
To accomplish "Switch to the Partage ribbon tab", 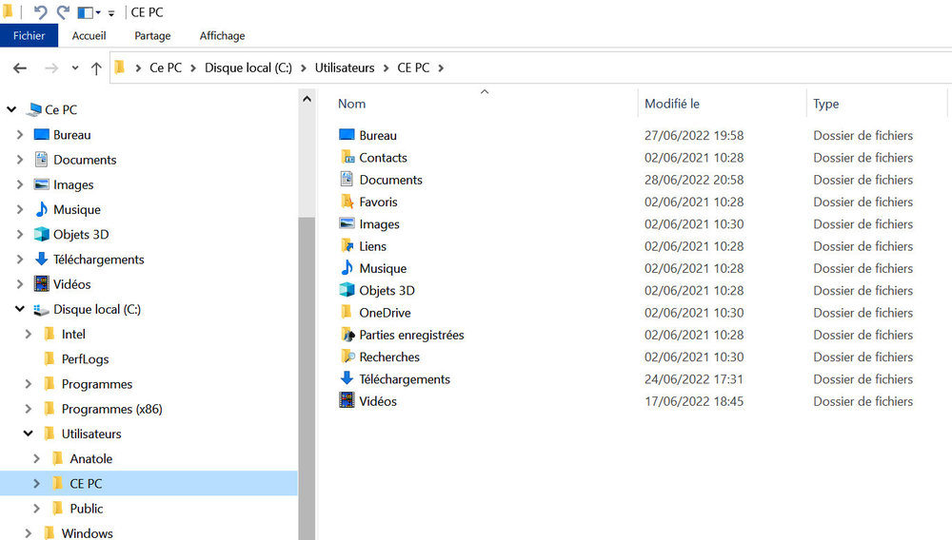I will [x=152, y=36].
